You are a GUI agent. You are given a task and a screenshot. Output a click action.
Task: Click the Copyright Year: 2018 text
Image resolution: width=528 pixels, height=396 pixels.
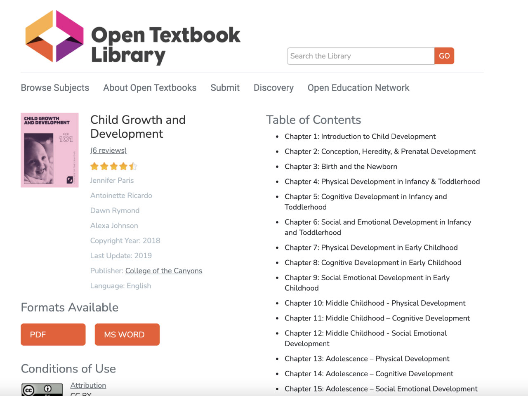click(x=125, y=240)
